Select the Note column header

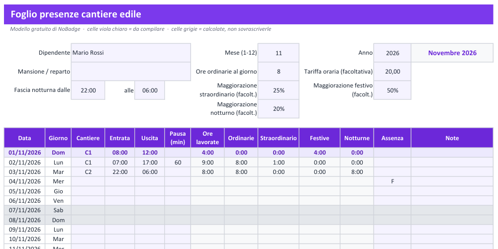452,138
